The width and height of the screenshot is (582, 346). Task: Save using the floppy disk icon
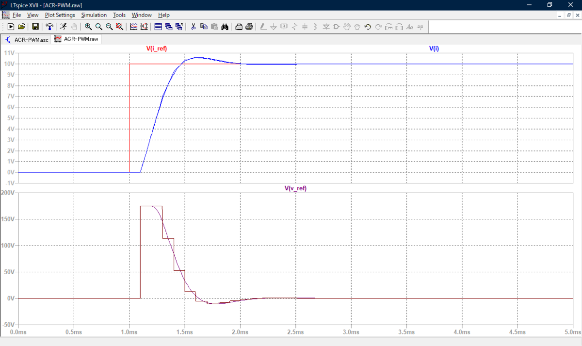35,27
